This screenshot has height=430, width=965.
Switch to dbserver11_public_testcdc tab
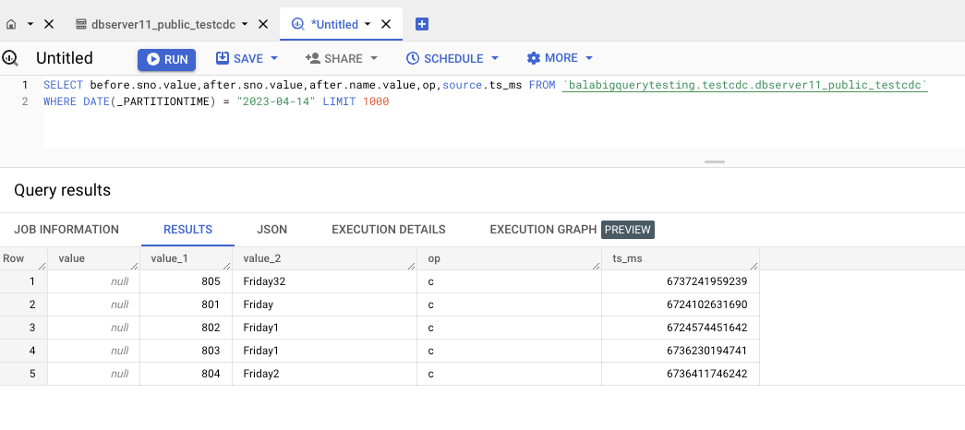coord(163,25)
